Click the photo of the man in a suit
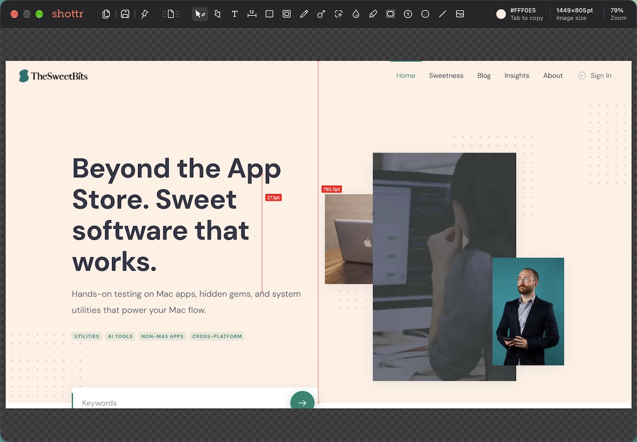The image size is (637, 442). tap(528, 311)
